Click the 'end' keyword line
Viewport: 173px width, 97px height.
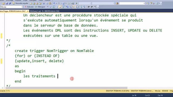coord(18,81)
